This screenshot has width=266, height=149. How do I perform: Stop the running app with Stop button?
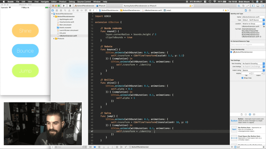[70, 6]
